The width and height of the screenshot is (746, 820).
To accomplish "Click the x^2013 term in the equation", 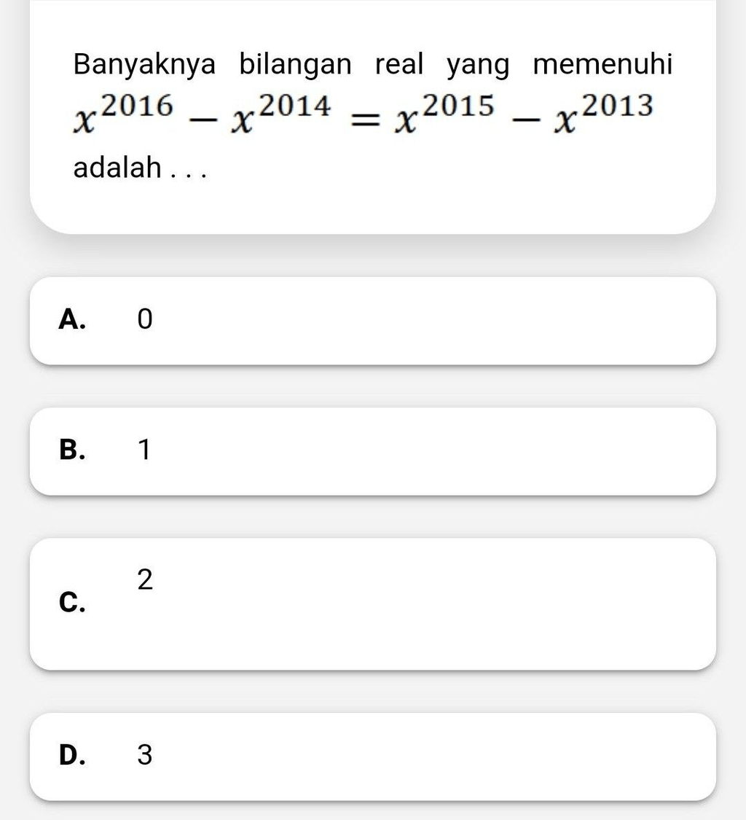I will click(603, 114).
